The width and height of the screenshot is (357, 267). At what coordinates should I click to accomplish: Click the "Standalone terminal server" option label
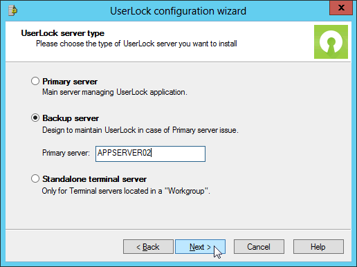pyautogui.click(x=94, y=179)
